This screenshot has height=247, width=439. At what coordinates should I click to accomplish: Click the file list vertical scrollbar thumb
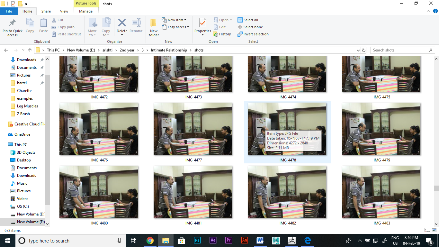[436, 188]
